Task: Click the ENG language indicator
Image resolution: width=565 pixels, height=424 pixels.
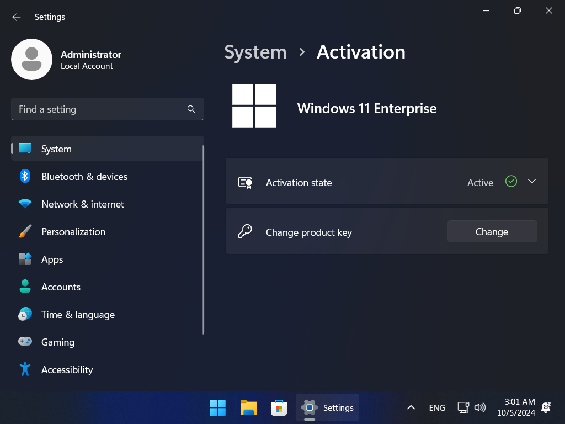Action: pos(437,408)
